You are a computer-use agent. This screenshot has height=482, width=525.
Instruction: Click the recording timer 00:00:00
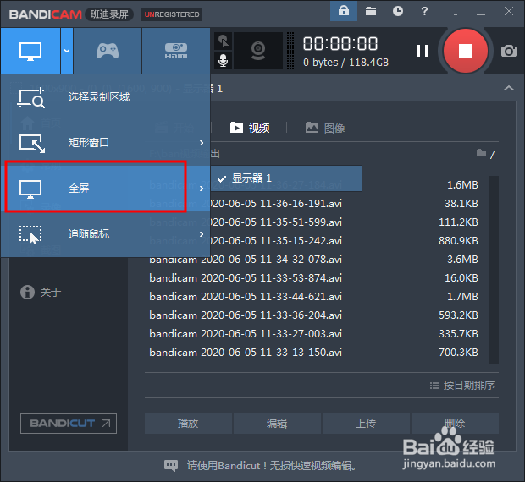pyautogui.click(x=340, y=44)
